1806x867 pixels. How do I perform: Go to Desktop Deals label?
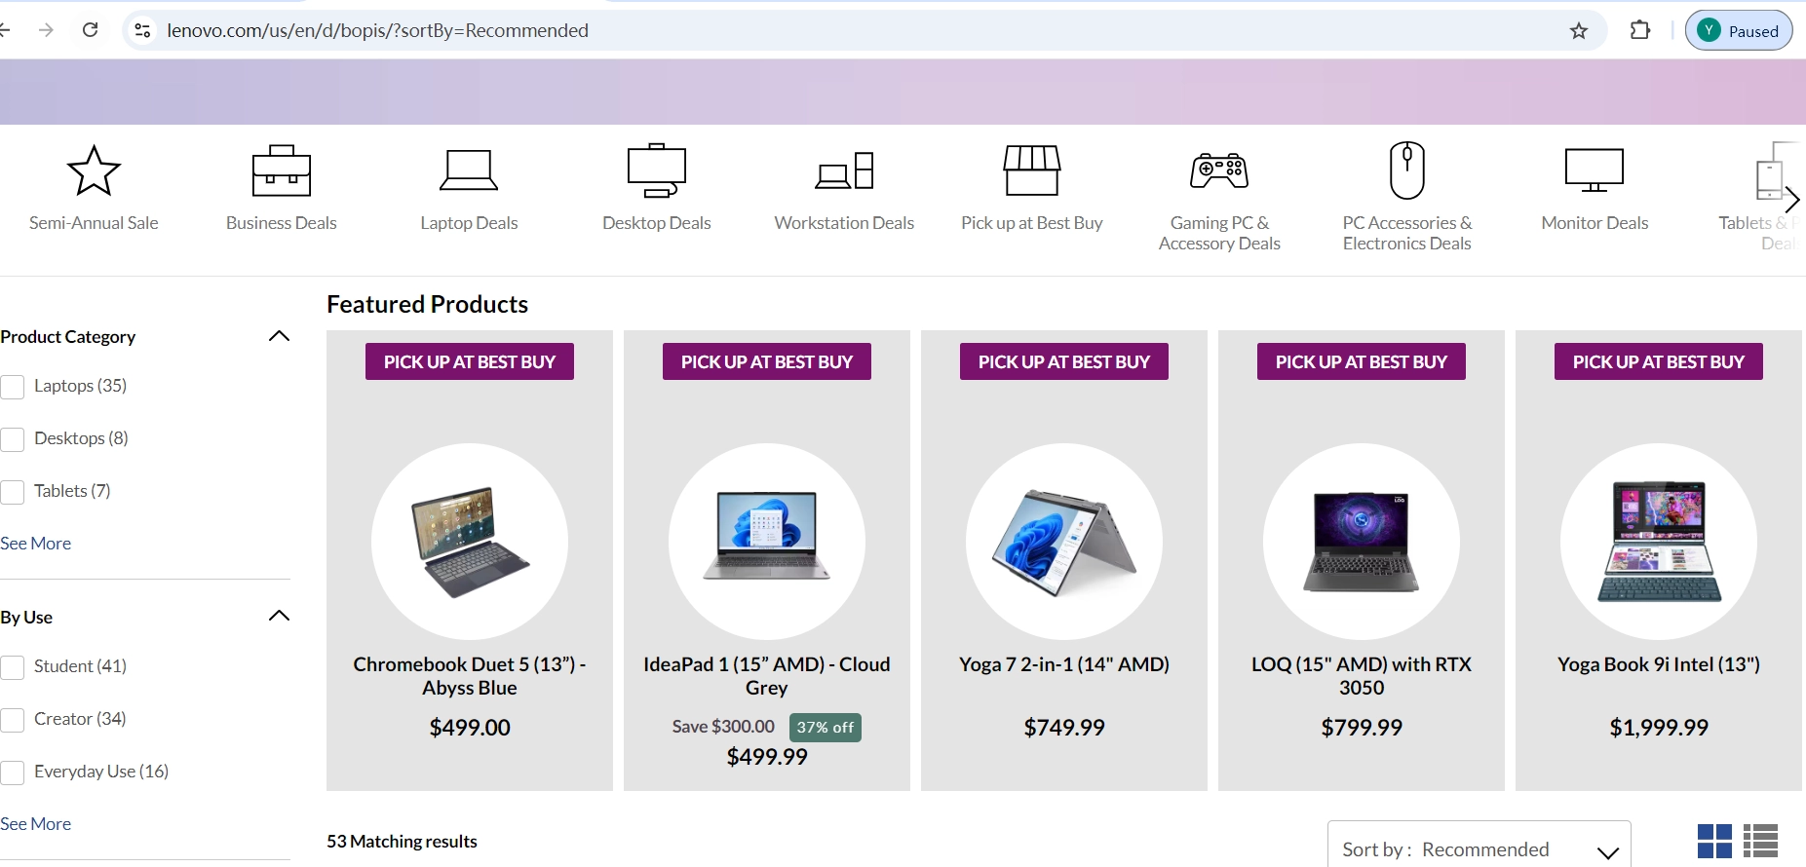(x=657, y=223)
